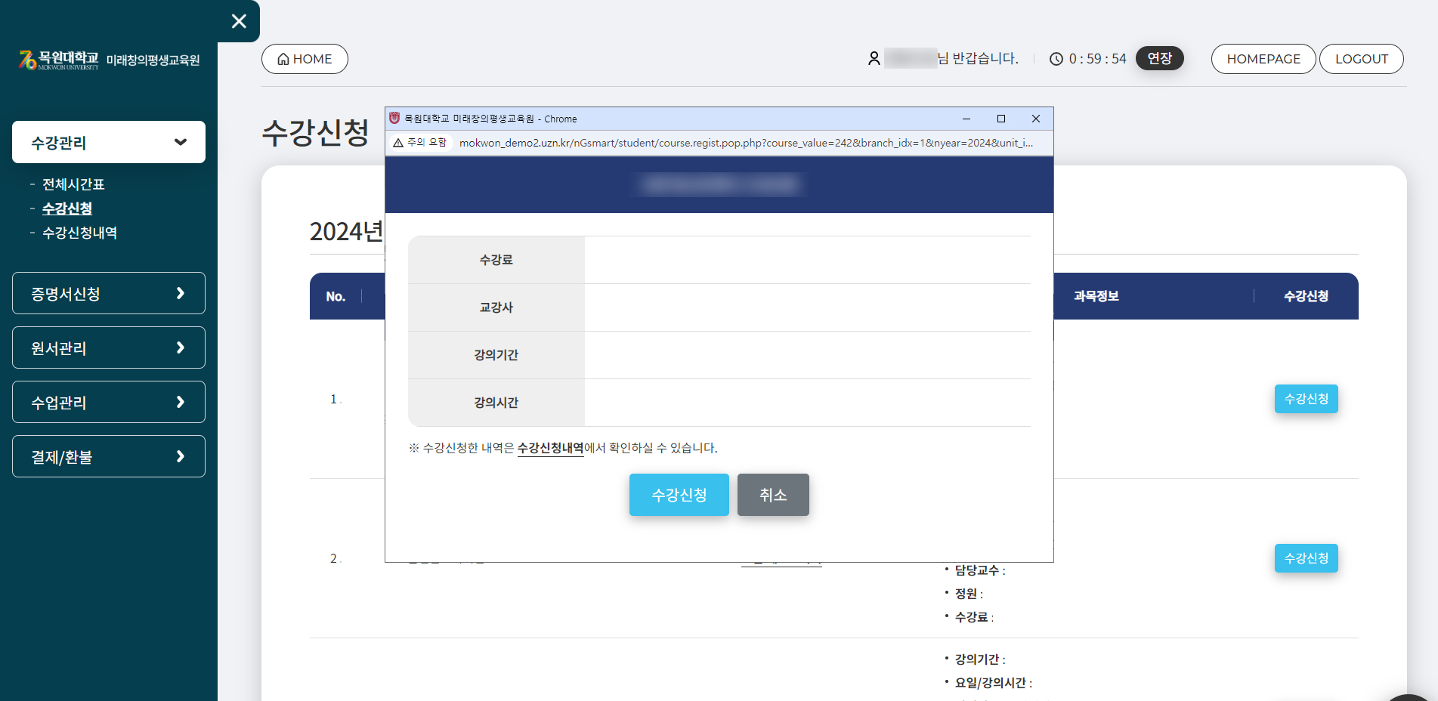Select 수강신청 sidebar link
This screenshot has height=701, width=1438.
[x=67, y=208]
